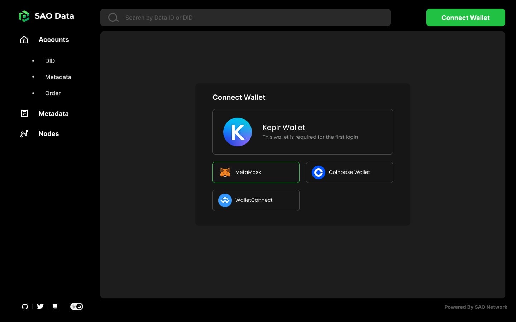Viewport: 516px width, 322px height.
Task: Click the MetaMask fox icon
Action: 225,172
